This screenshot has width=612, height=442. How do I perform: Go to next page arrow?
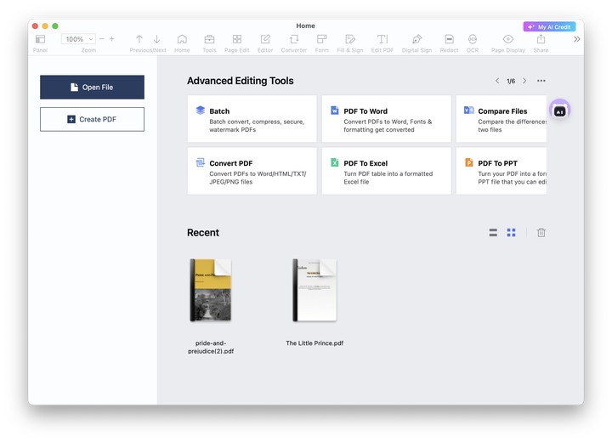tap(157, 39)
